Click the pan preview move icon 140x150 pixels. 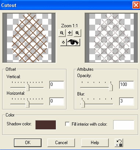coord(70,33)
